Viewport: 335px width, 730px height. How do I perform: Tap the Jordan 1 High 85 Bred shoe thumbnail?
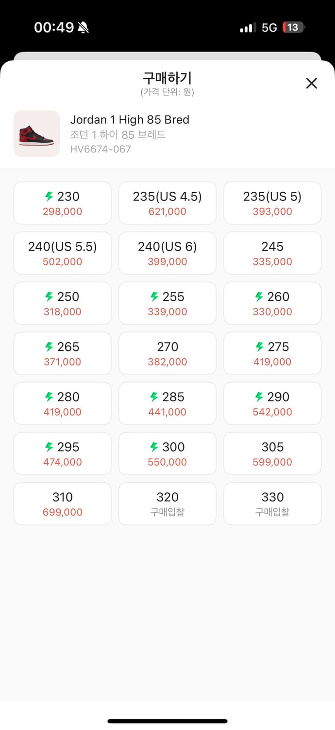click(36, 134)
